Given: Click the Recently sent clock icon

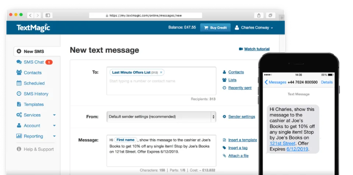Looking at the screenshot, I should coord(224,88).
